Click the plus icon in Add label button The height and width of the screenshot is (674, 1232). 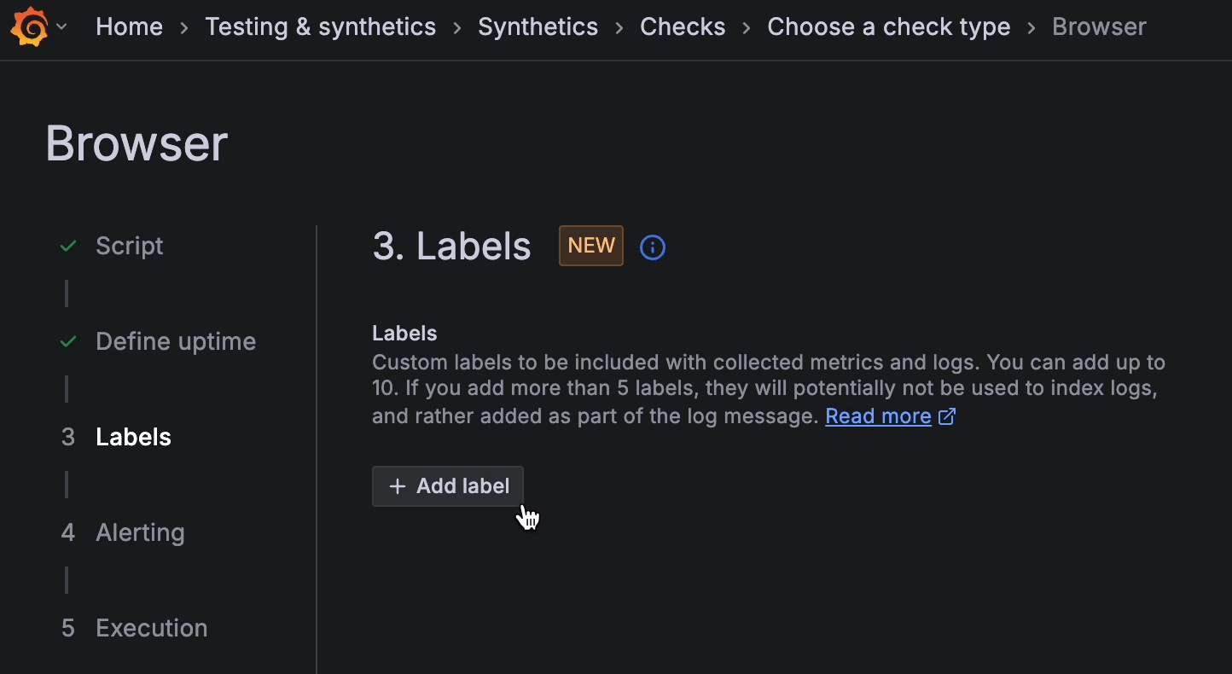(x=397, y=486)
